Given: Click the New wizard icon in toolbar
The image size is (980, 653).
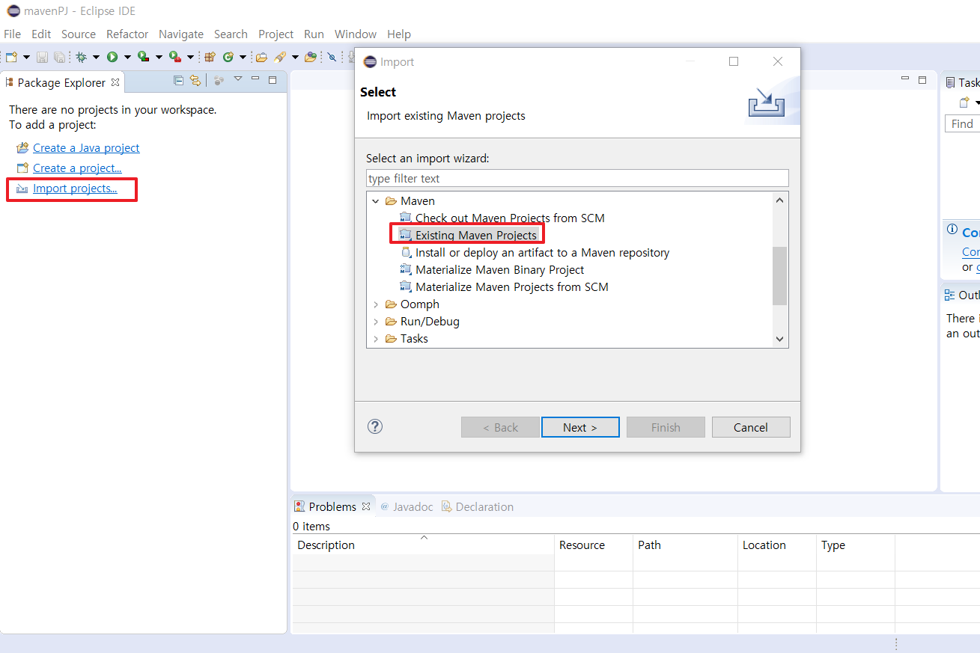Looking at the screenshot, I should tap(11, 57).
